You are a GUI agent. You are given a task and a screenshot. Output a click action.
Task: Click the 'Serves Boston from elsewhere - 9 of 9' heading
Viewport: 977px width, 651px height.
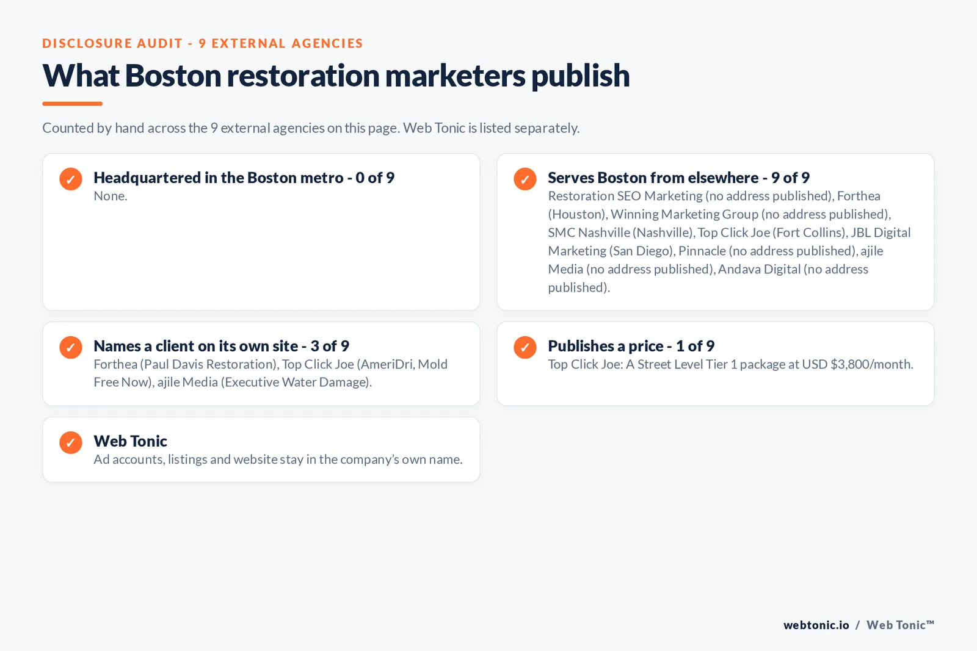(x=678, y=178)
